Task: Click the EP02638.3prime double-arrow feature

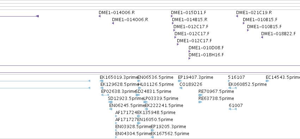Action: pos(105,95)
